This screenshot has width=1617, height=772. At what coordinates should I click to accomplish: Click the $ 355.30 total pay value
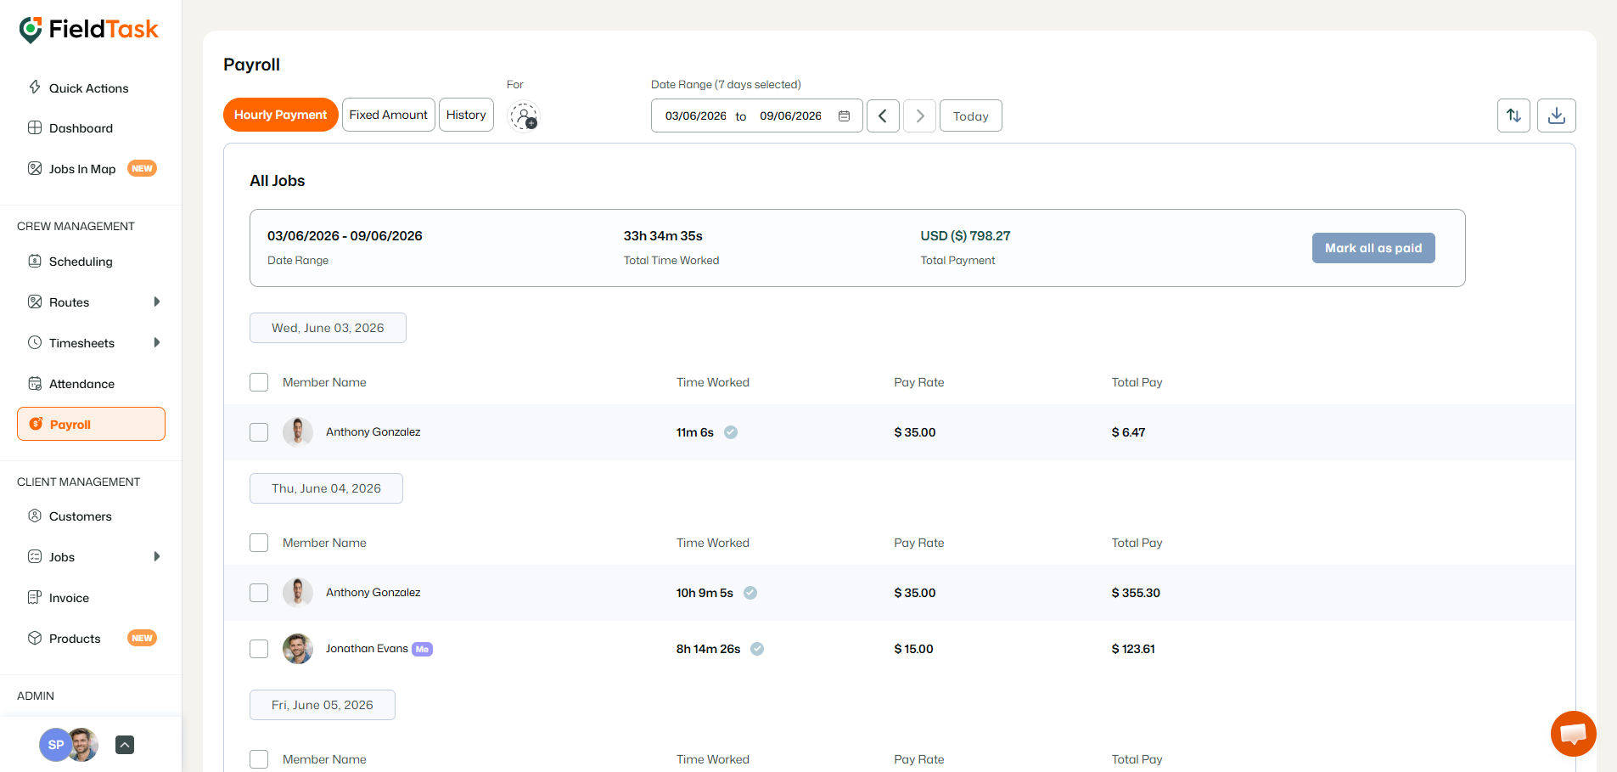click(1136, 593)
